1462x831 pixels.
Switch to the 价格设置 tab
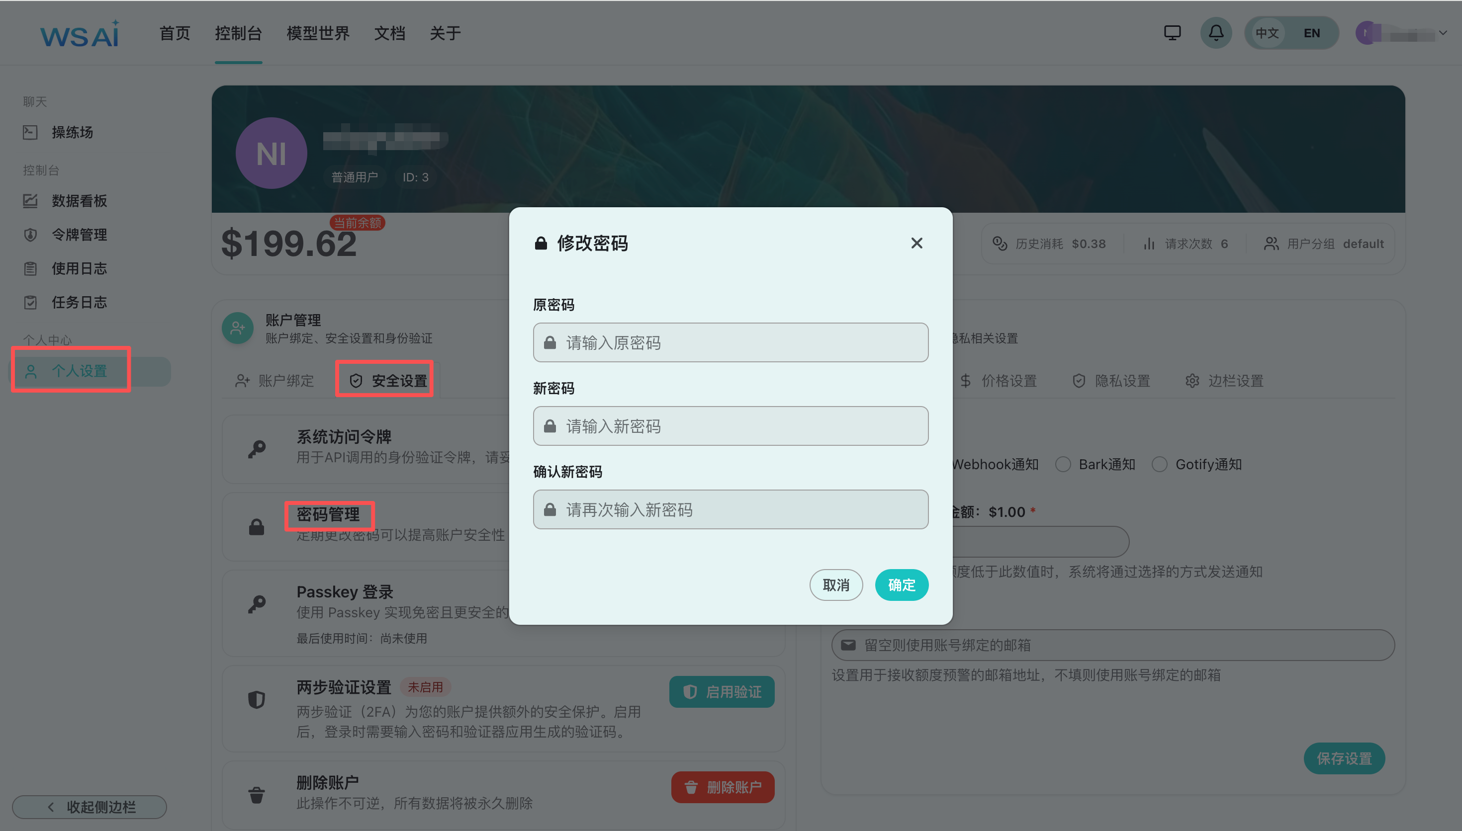[x=999, y=381]
